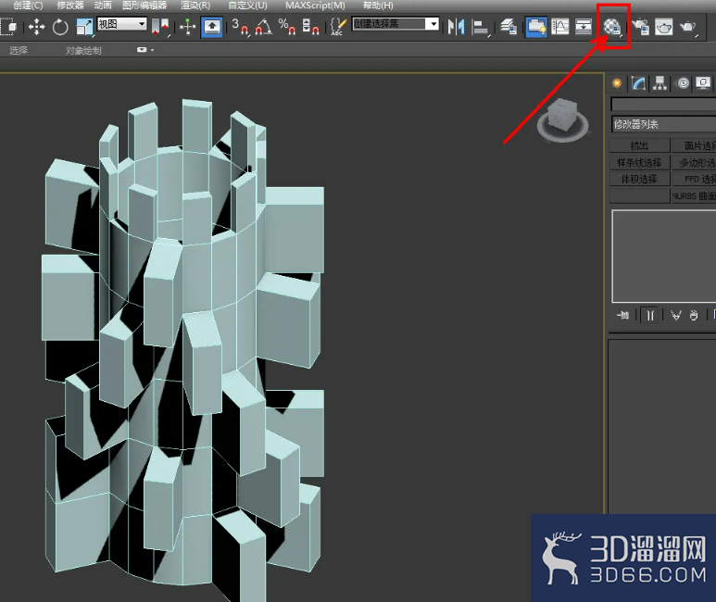Toggle Select and Manipulate crosshair icon
The width and height of the screenshot is (716, 602).
(x=188, y=27)
